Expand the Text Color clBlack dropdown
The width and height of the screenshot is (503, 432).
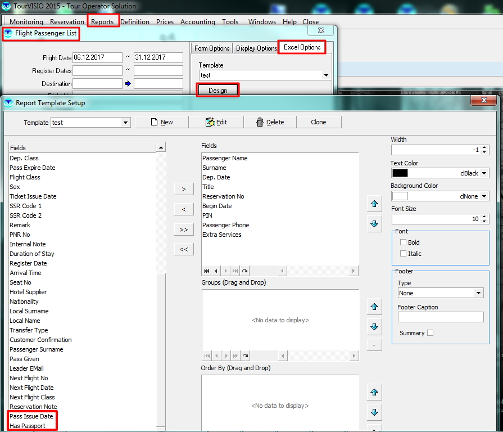(x=484, y=173)
